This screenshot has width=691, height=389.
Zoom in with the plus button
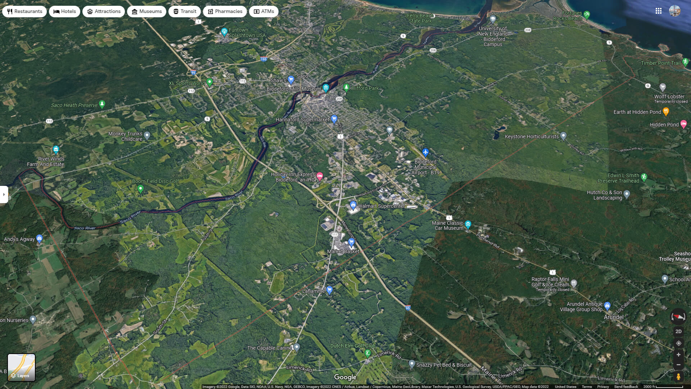point(679,354)
